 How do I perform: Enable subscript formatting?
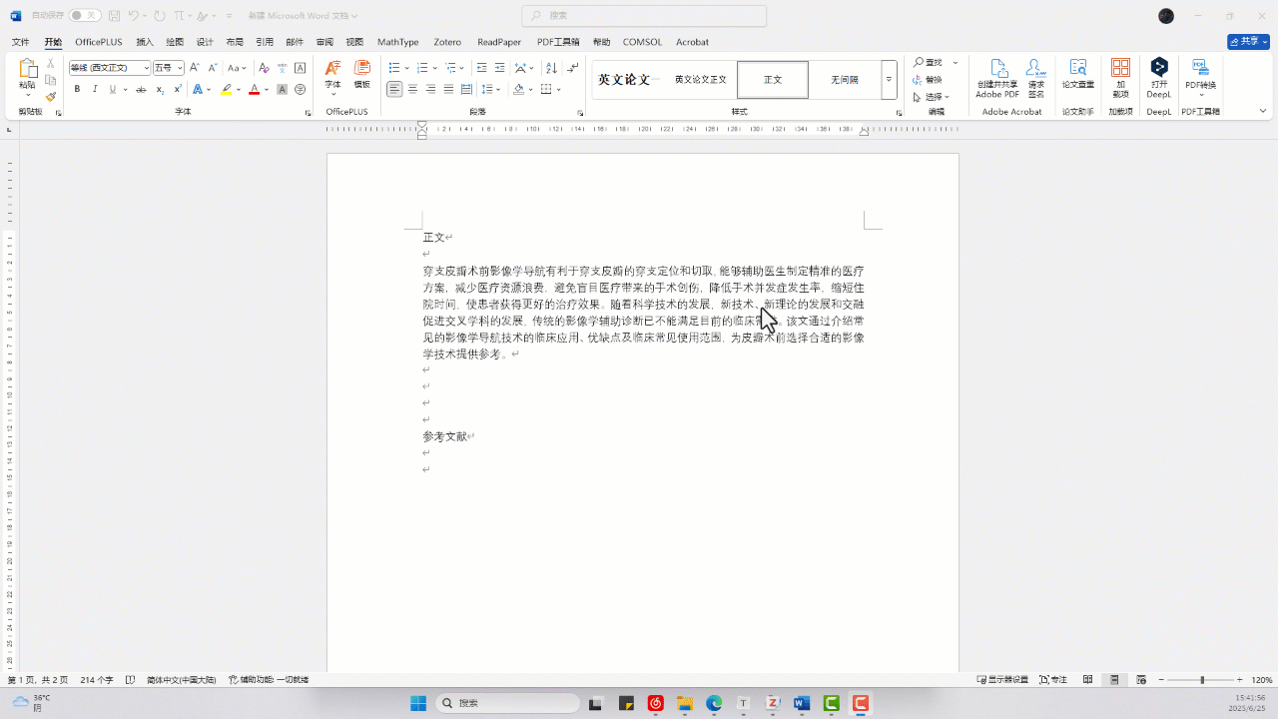pyautogui.click(x=160, y=89)
